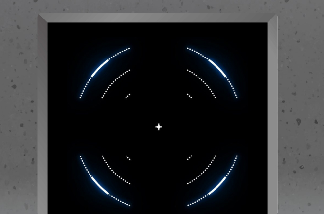Click the top-right beveled corner of the frame

[272, 18]
